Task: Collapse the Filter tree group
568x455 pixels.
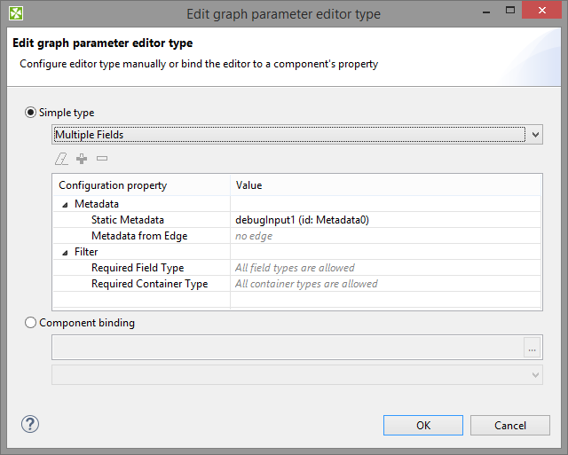Action: [65, 252]
